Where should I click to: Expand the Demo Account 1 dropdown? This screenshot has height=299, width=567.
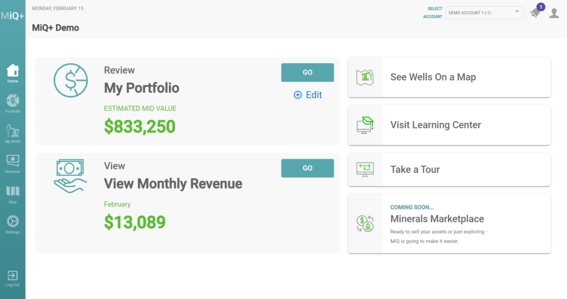pyautogui.click(x=484, y=12)
